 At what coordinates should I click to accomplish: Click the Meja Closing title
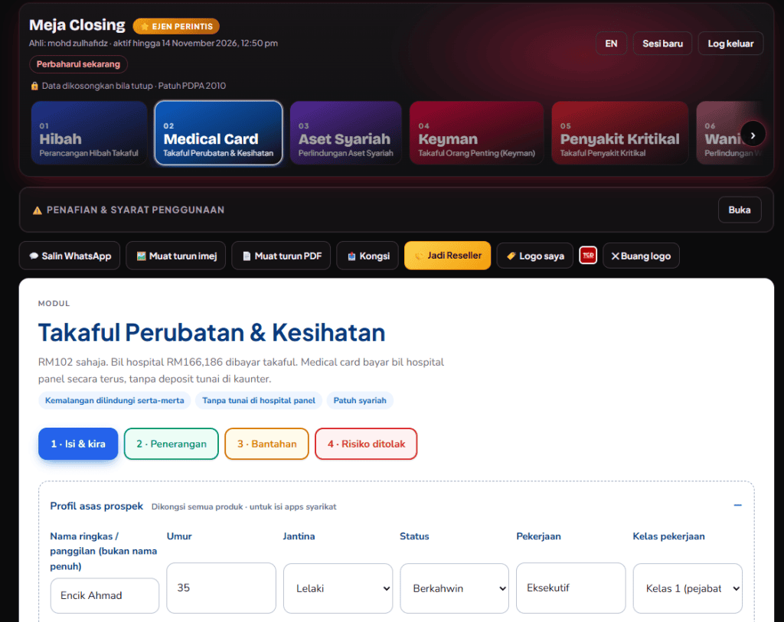click(77, 25)
